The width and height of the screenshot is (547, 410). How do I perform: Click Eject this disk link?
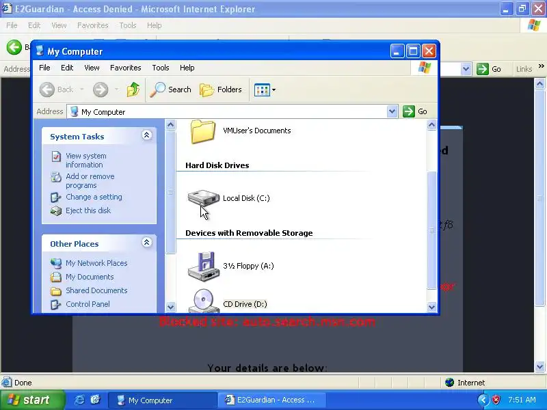point(88,210)
